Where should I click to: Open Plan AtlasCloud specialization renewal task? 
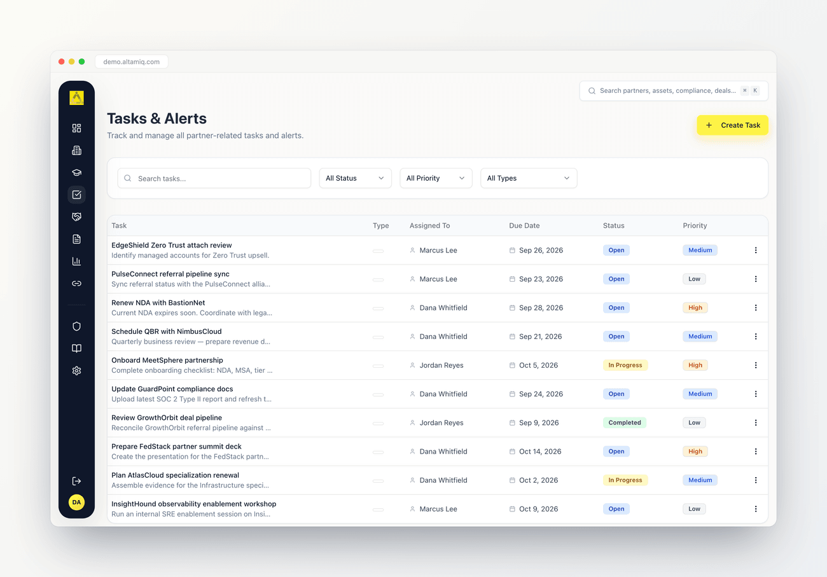tap(175, 475)
